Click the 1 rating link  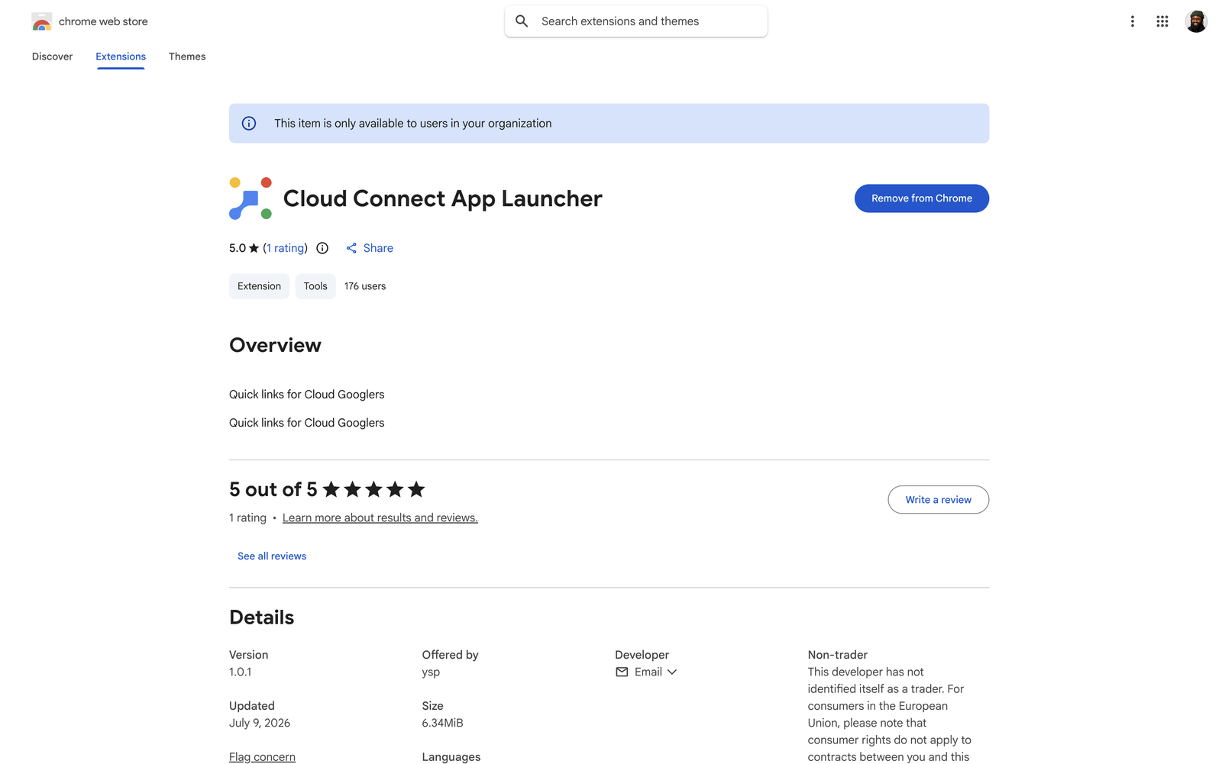click(x=286, y=248)
